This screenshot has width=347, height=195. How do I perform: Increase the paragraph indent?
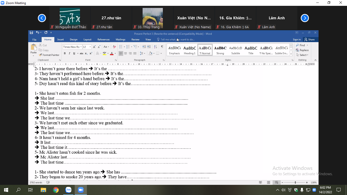[x=149, y=47]
